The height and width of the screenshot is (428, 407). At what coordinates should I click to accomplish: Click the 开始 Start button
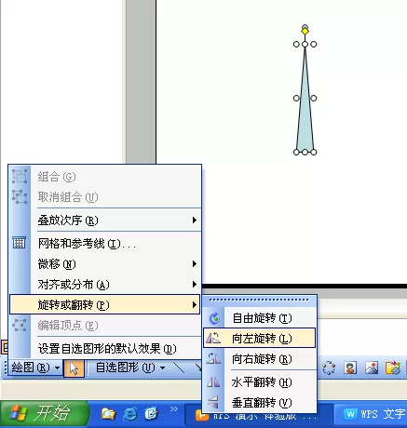click(44, 414)
